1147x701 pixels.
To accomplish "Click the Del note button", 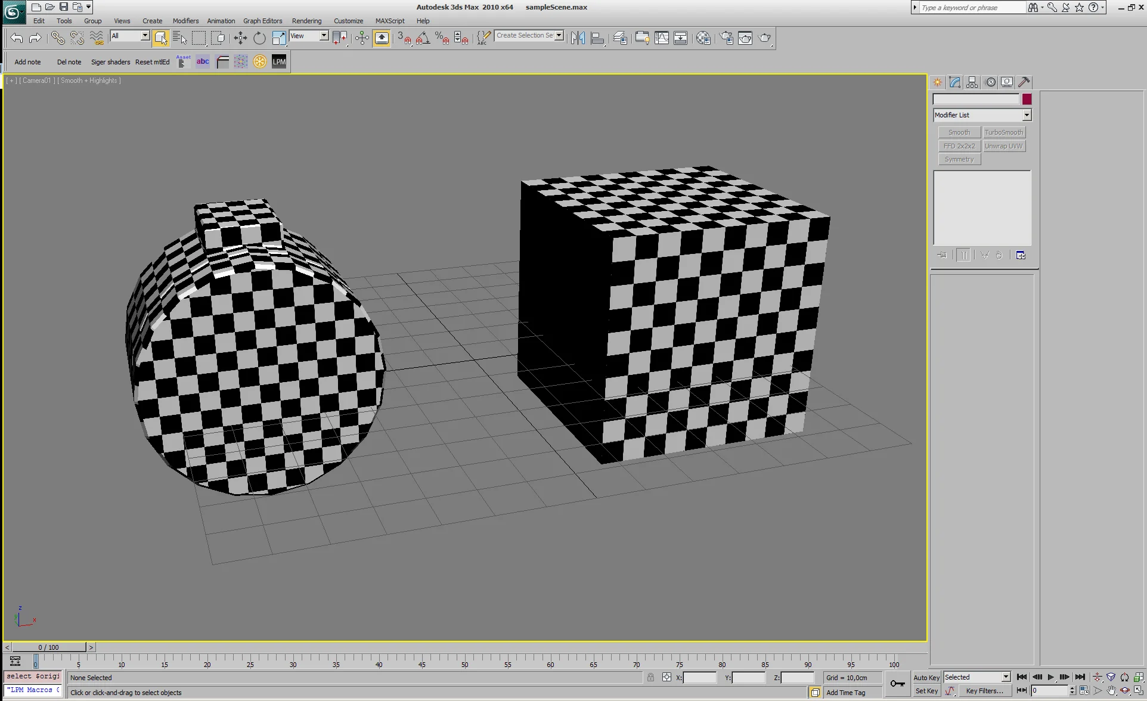I will [69, 62].
